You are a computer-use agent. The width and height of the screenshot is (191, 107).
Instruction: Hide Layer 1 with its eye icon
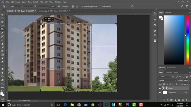coord(160,89)
